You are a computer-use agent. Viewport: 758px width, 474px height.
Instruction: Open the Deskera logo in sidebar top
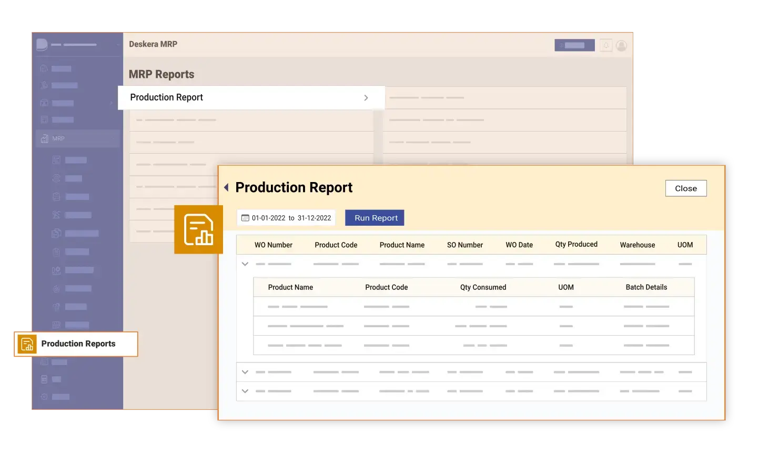coord(43,44)
